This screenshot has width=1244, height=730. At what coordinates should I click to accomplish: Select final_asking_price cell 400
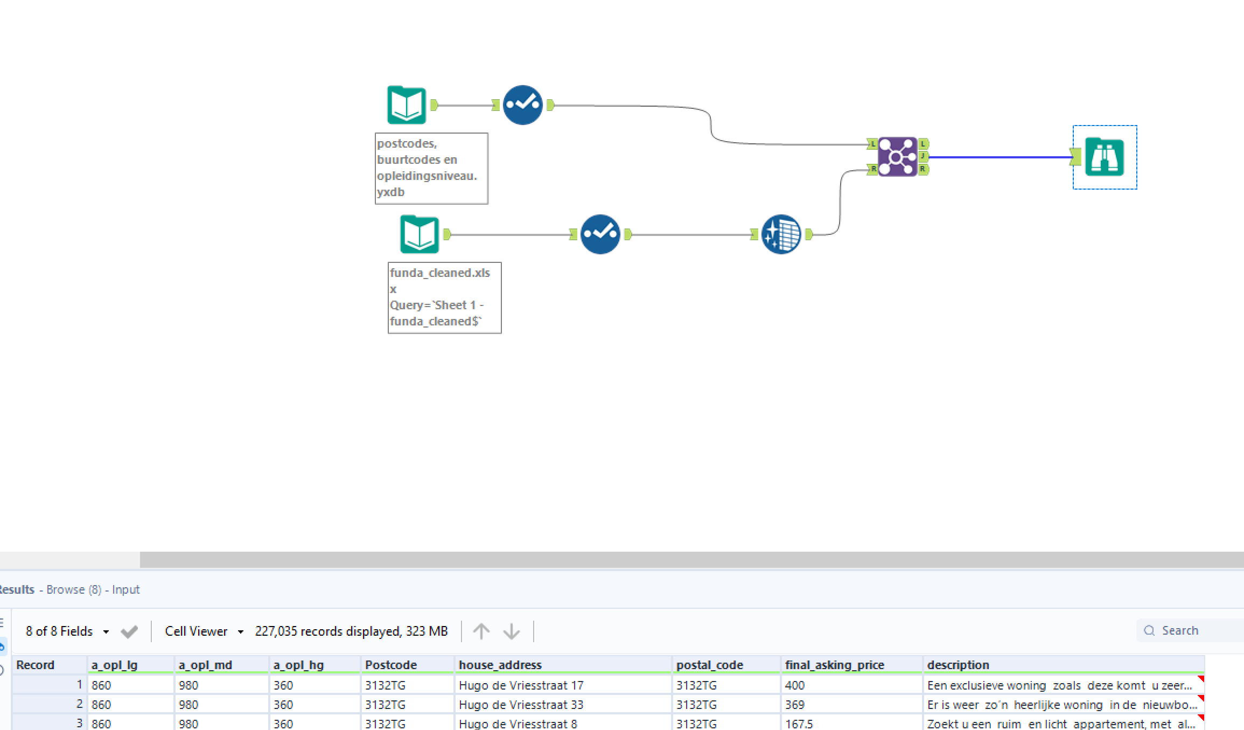tap(852, 685)
